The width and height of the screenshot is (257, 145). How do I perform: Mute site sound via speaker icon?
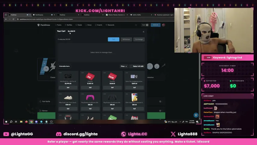click(136, 25)
